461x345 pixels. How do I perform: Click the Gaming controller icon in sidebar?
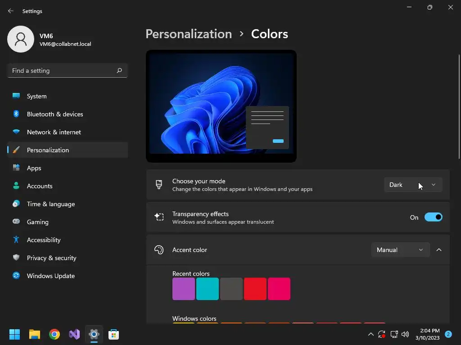16,221
